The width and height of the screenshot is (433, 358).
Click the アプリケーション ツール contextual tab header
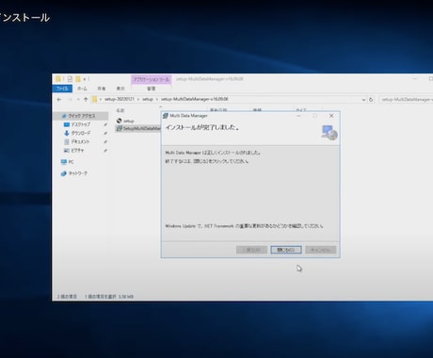coord(151,79)
